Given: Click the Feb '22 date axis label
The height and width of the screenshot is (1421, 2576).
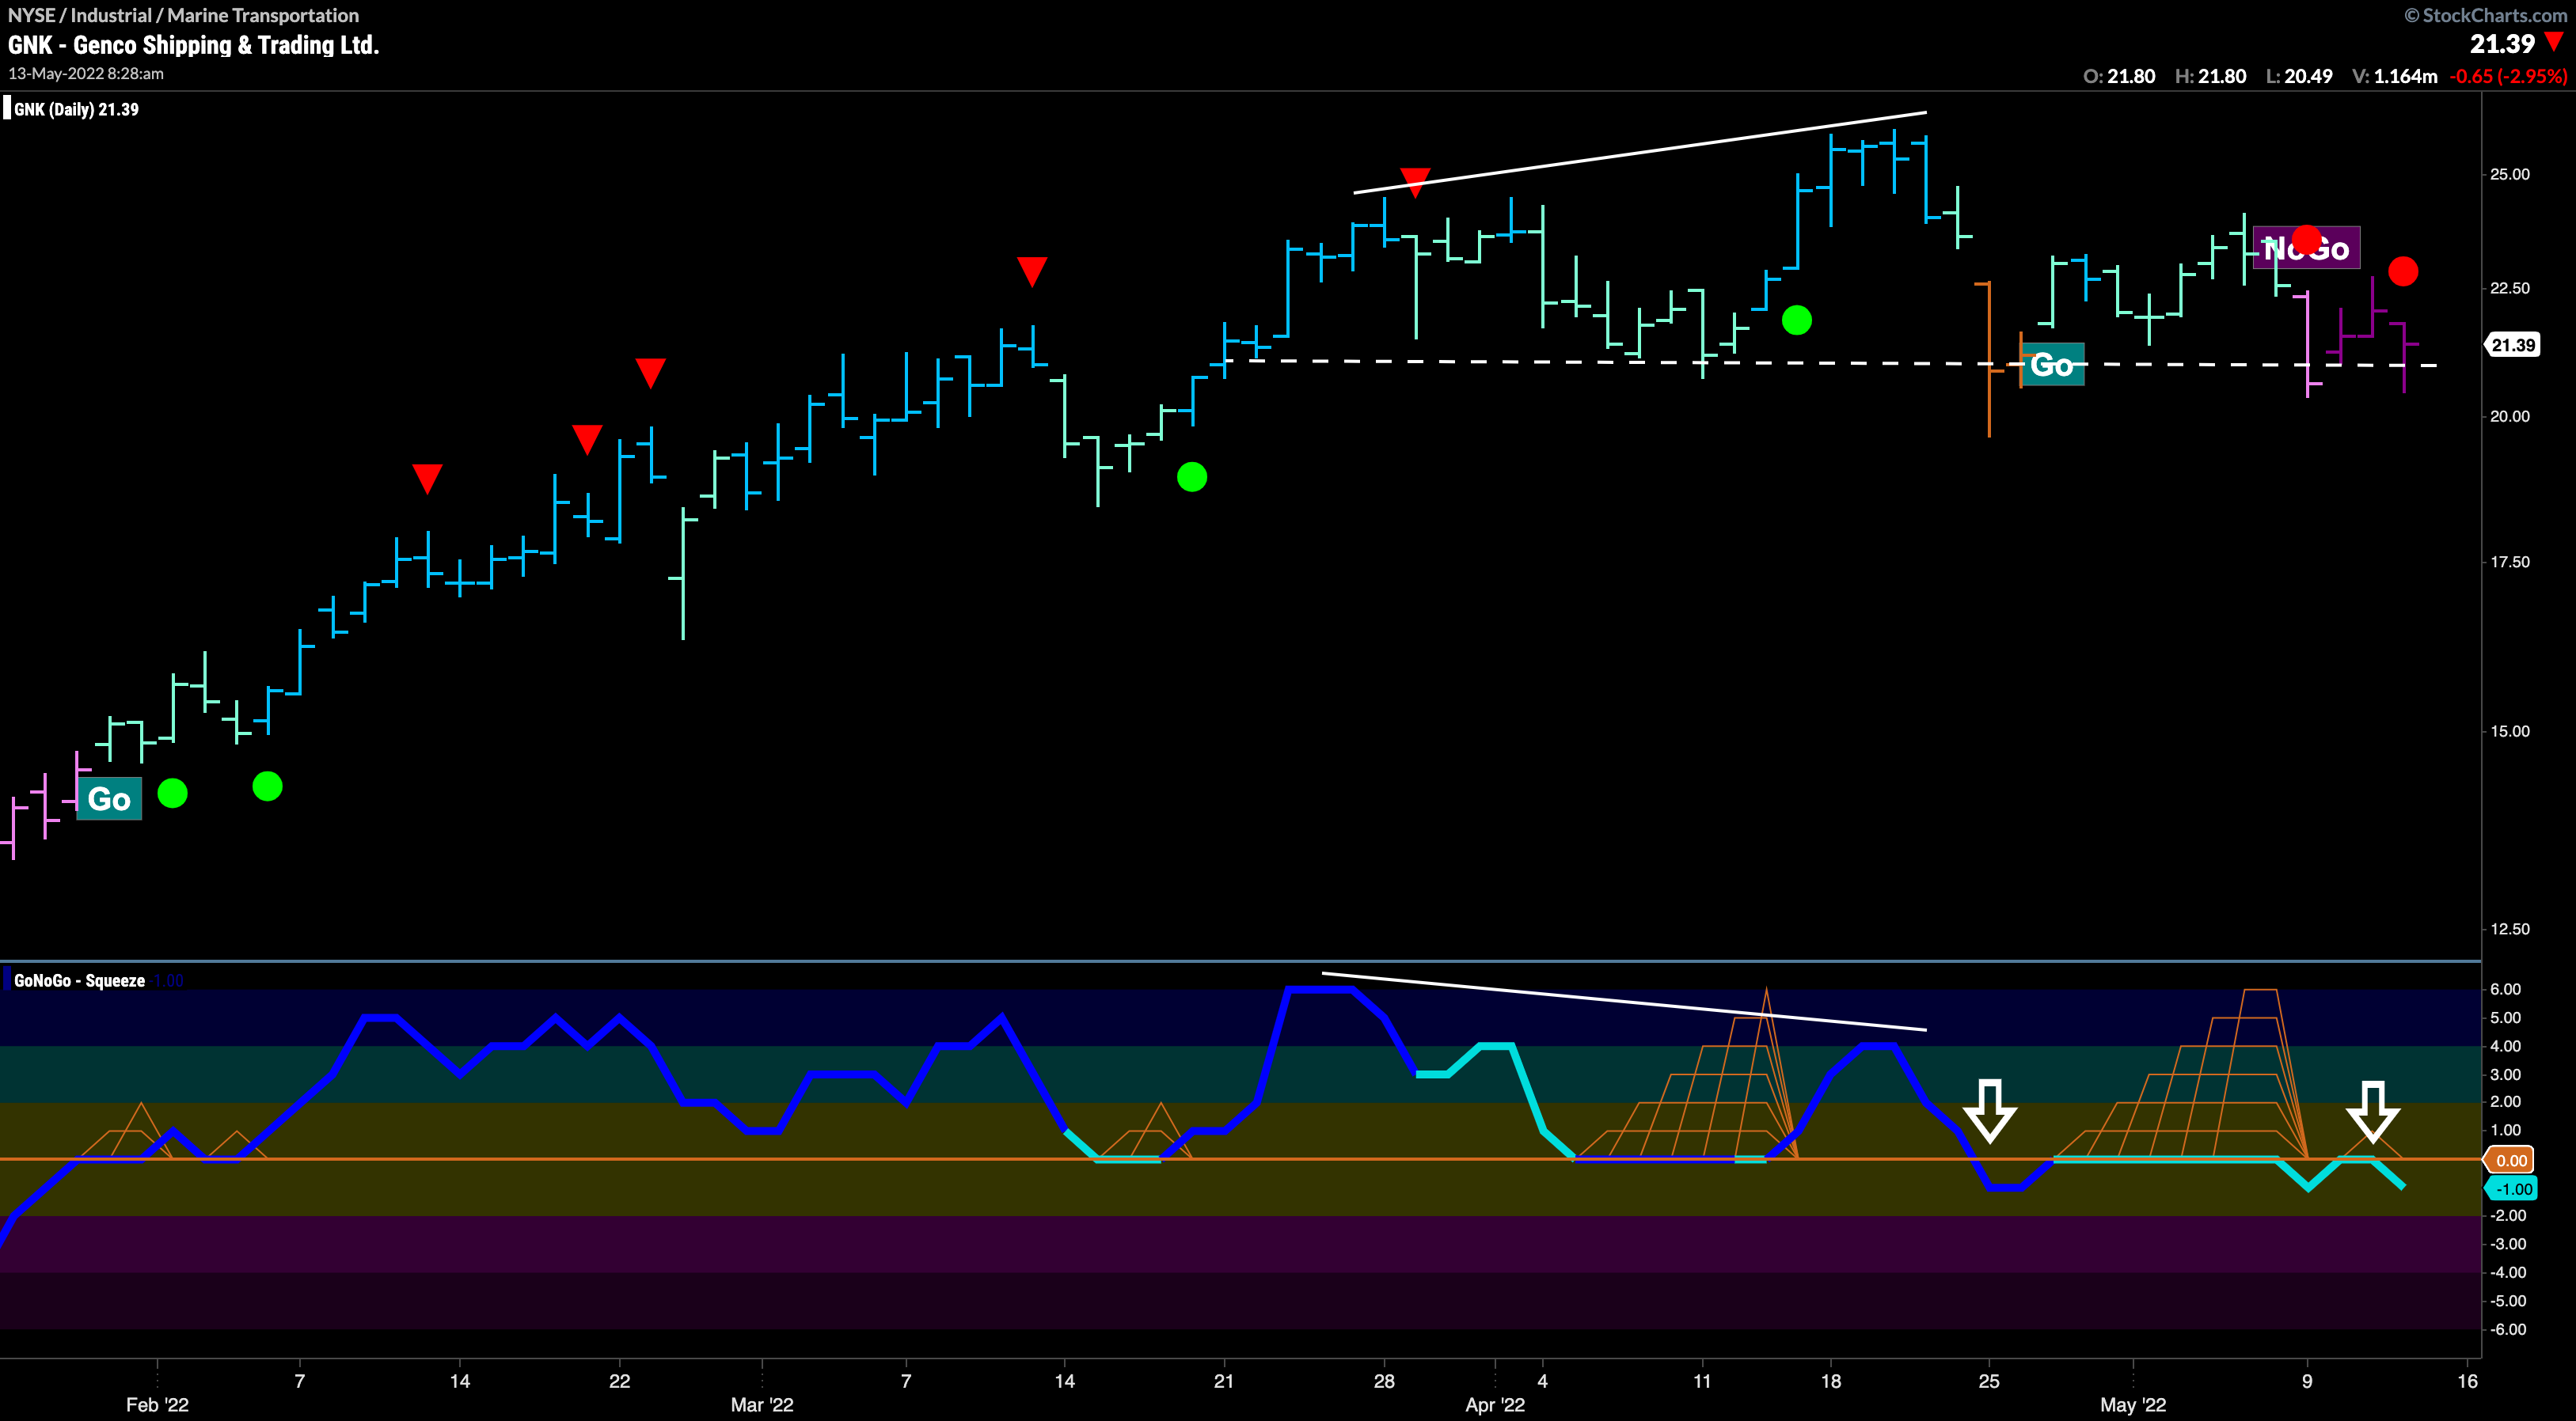Looking at the screenshot, I should click(157, 1404).
